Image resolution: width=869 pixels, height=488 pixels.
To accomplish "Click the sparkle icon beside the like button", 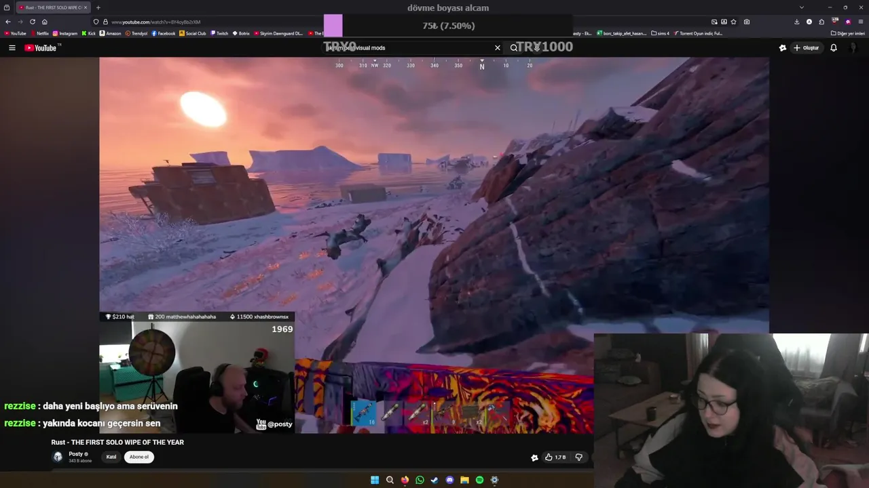I will click(x=535, y=457).
